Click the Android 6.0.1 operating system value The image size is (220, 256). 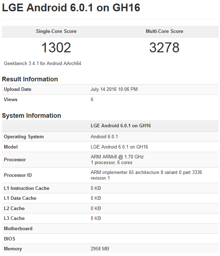[x=104, y=136]
